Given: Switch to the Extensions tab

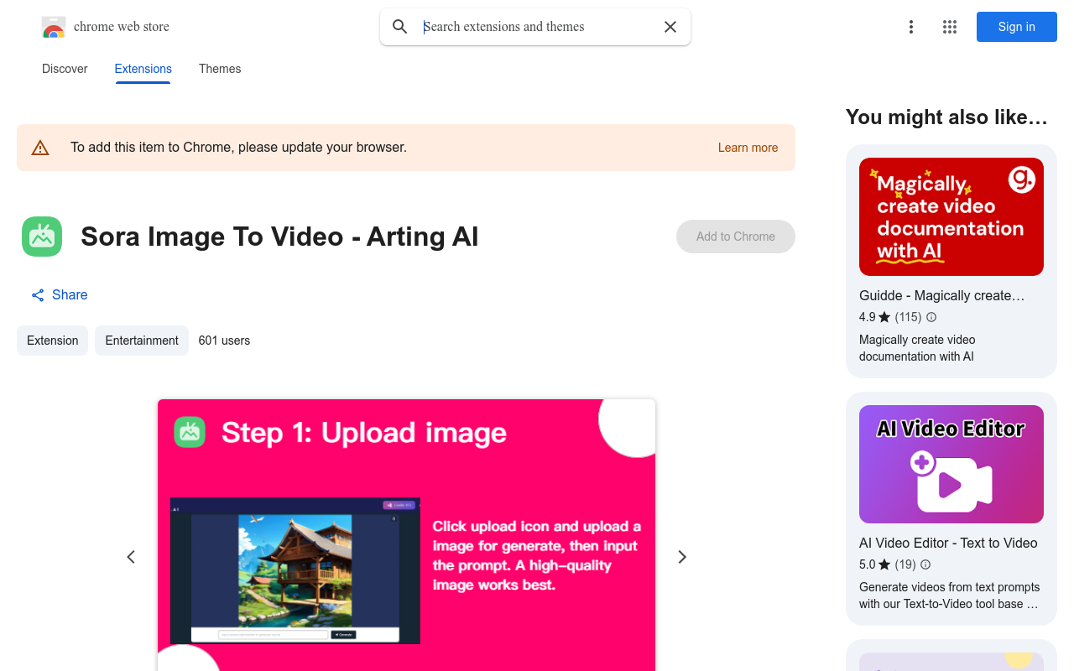Looking at the screenshot, I should (143, 69).
